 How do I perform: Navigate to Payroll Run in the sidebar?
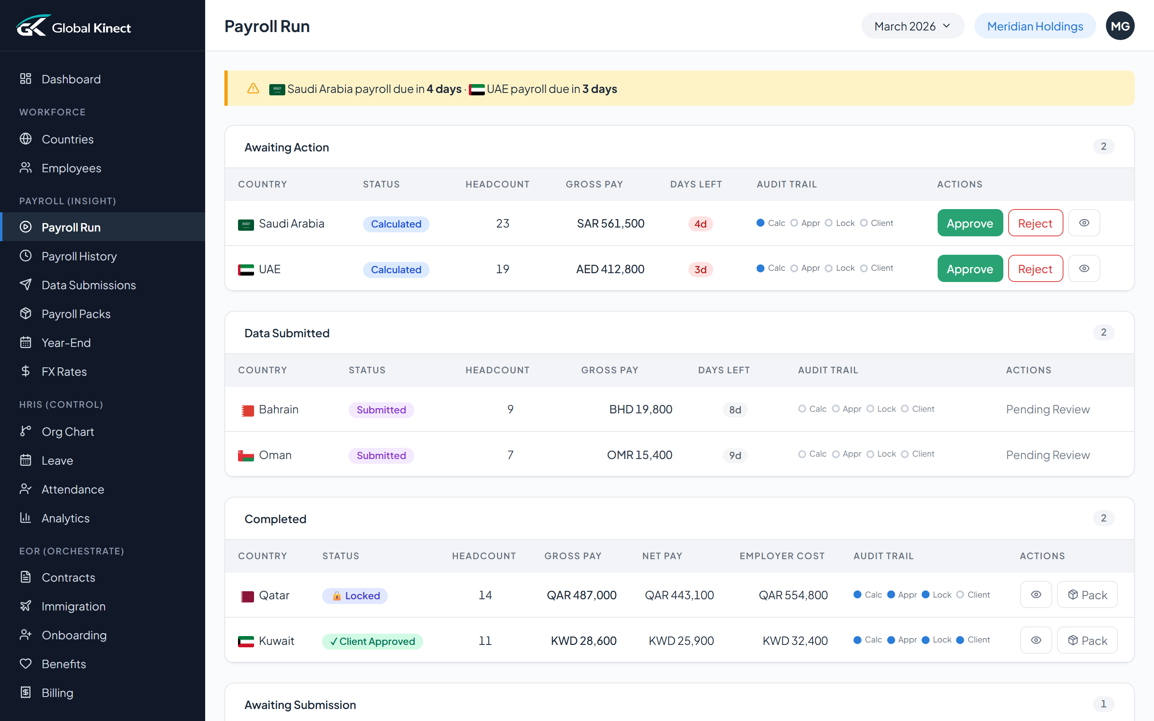tap(72, 227)
